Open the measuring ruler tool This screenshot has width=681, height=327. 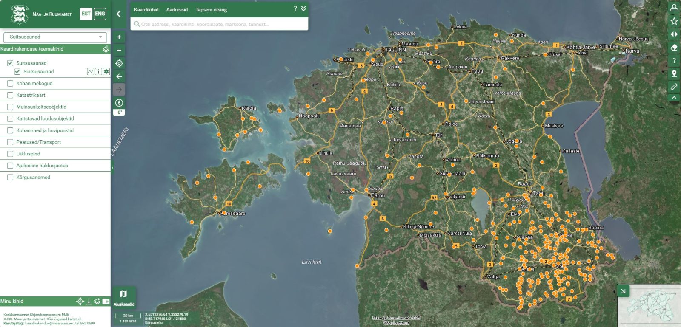pos(674,87)
